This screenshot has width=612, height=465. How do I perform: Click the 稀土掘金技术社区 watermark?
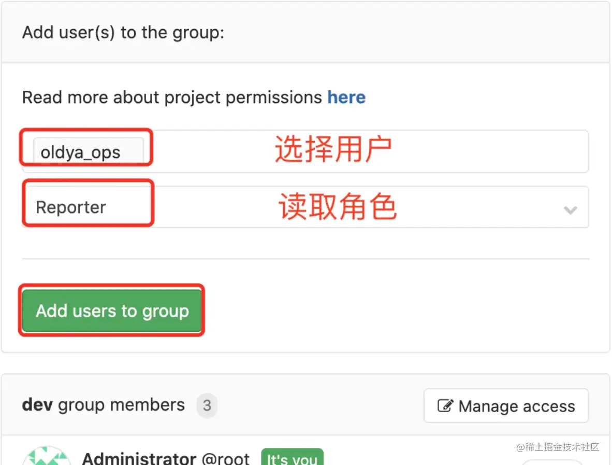tap(558, 447)
